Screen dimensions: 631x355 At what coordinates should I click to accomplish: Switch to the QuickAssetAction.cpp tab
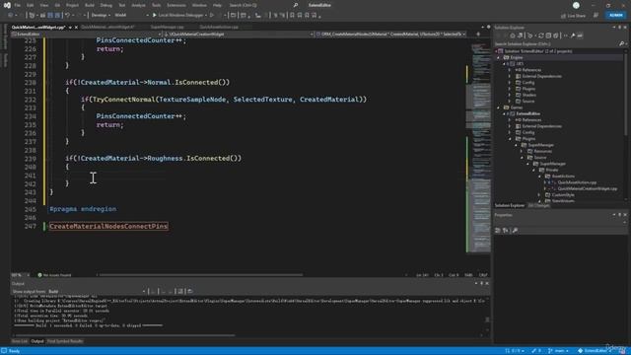point(219,28)
